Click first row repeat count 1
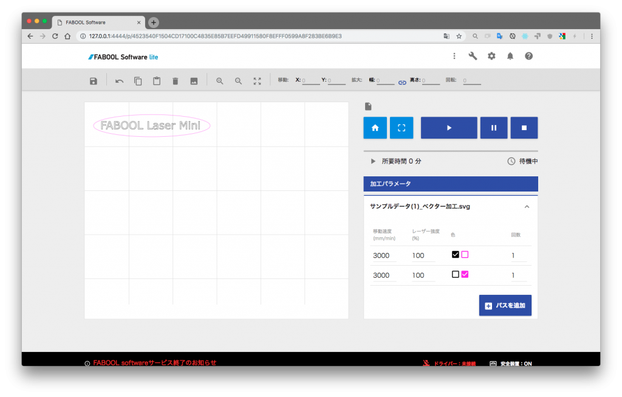Viewport: 622px width, 397px height. (x=519, y=255)
